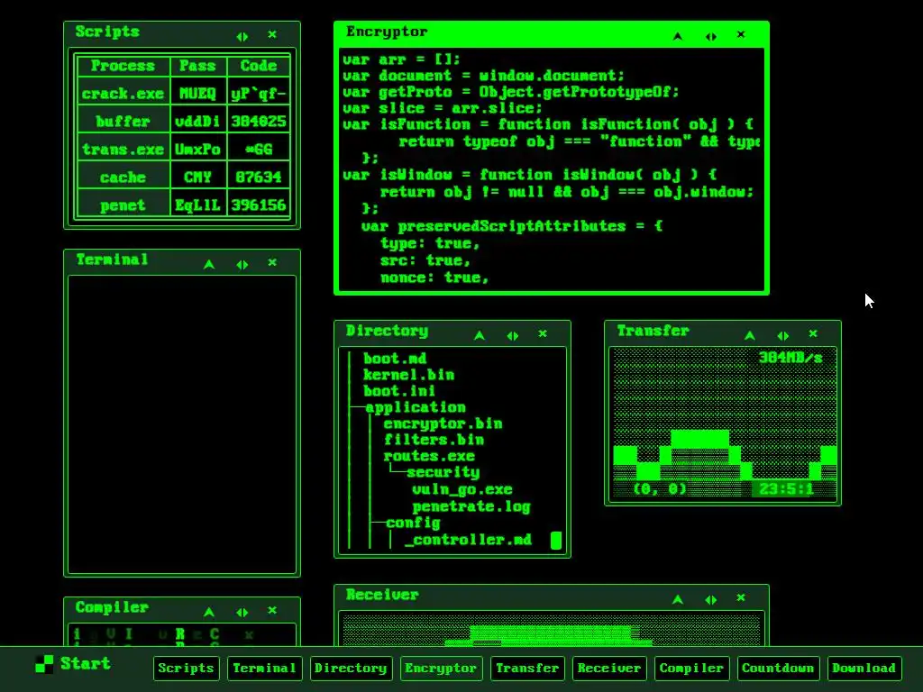Collapse the Transfer window with up arrow
The image size is (923, 692).
pyautogui.click(x=750, y=335)
